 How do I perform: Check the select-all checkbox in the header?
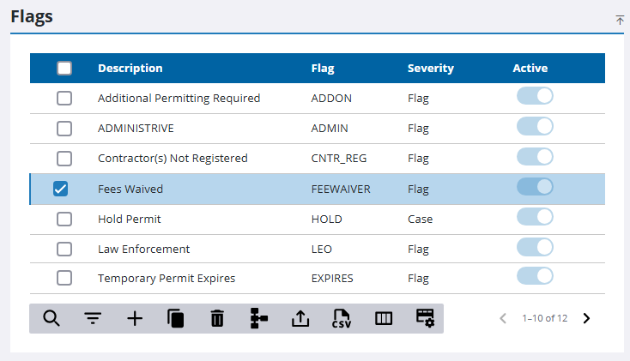tap(64, 69)
